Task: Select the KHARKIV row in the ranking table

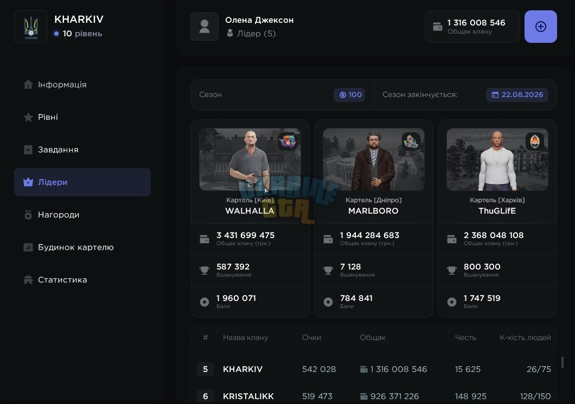Action: [374, 369]
